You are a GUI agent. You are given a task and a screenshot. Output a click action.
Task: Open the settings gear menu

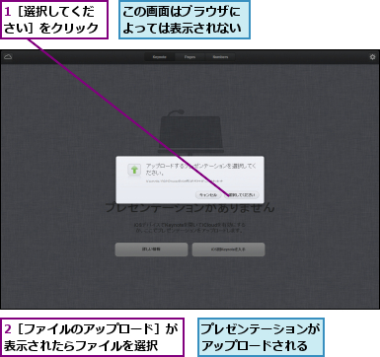pos(372,57)
